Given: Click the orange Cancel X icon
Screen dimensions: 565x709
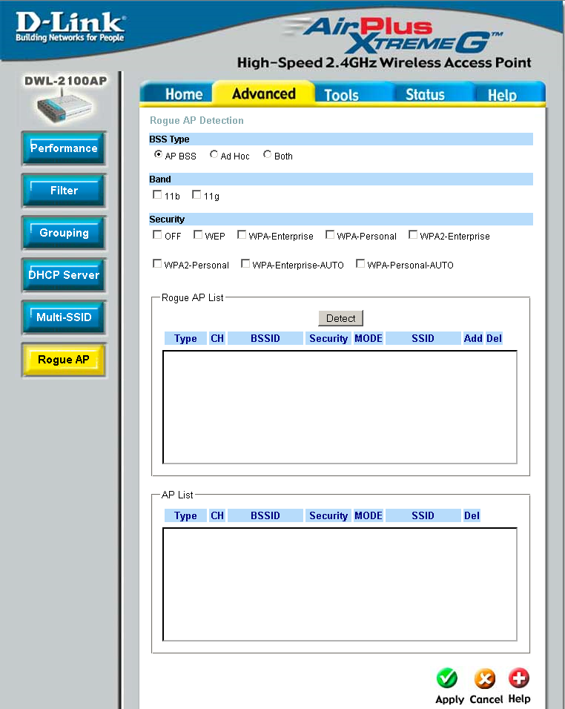Looking at the screenshot, I should (x=484, y=679).
